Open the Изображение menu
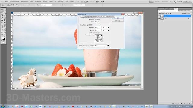The image size is (193, 108). pyautogui.click(x=24, y=2)
